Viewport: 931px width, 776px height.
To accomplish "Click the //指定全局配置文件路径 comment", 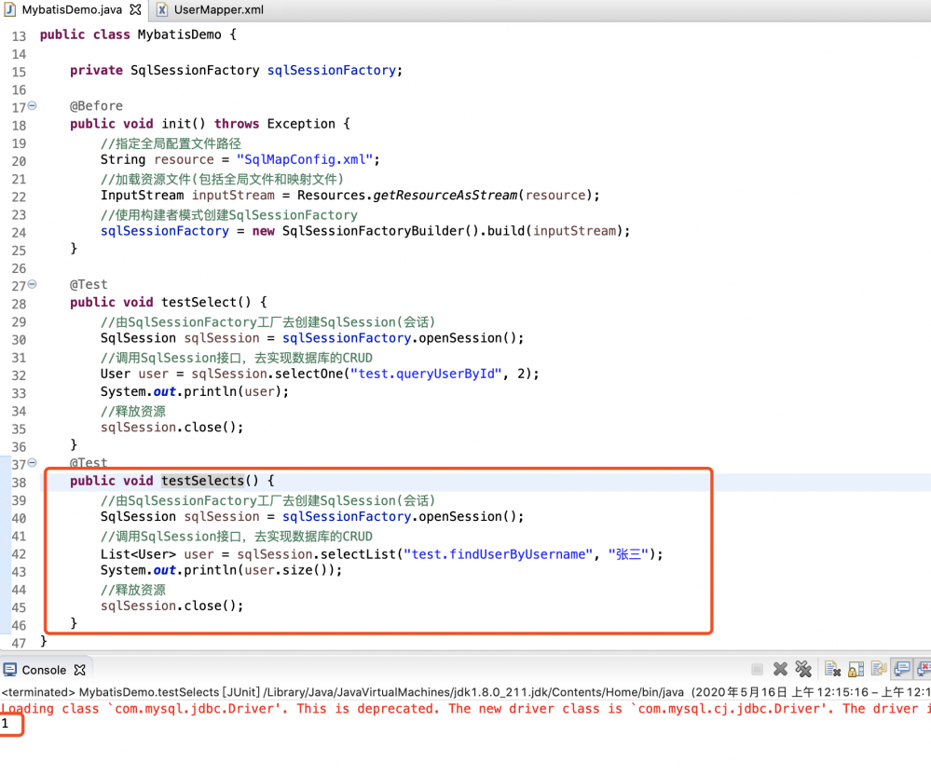I will (x=171, y=143).
